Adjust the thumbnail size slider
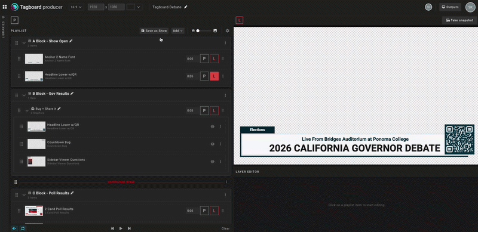Image resolution: width=478 pixels, height=232 pixels. click(204, 31)
